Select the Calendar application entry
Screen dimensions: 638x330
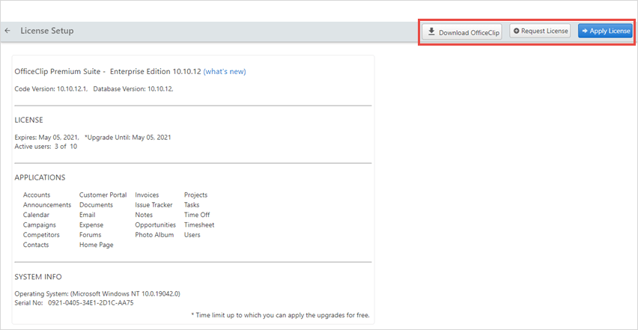click(x=36, y=215)
